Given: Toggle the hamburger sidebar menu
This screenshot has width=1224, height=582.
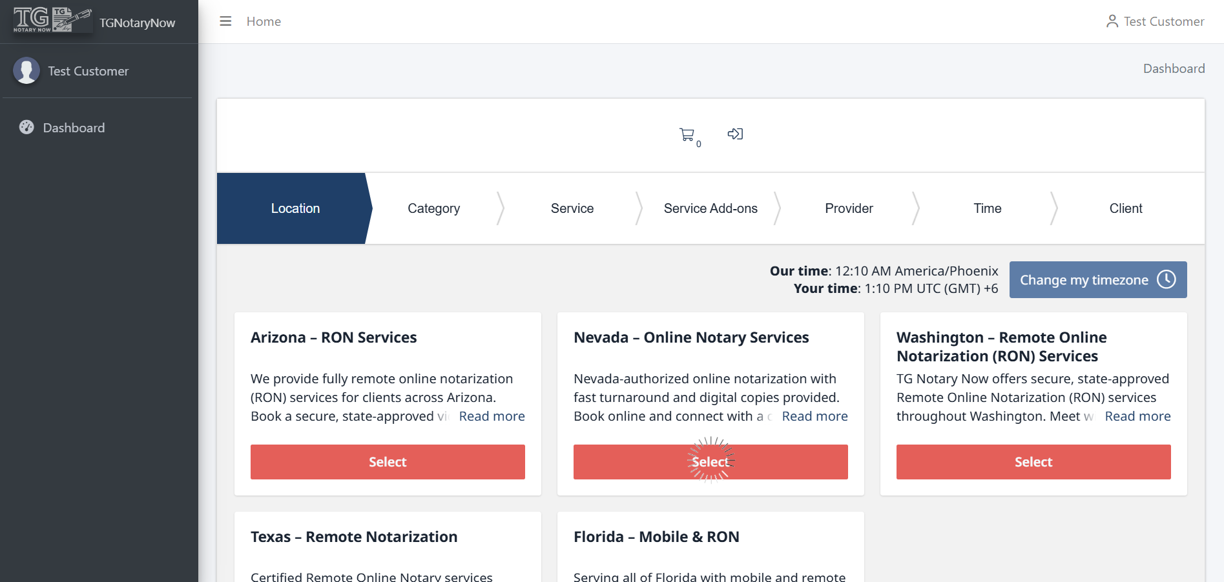Looking at the screenshot, I should [225, 21].
